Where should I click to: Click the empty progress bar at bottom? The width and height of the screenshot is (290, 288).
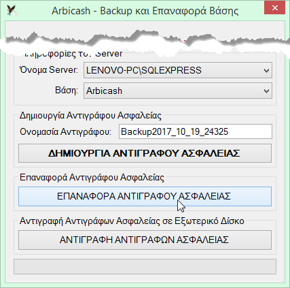point(145,266)
